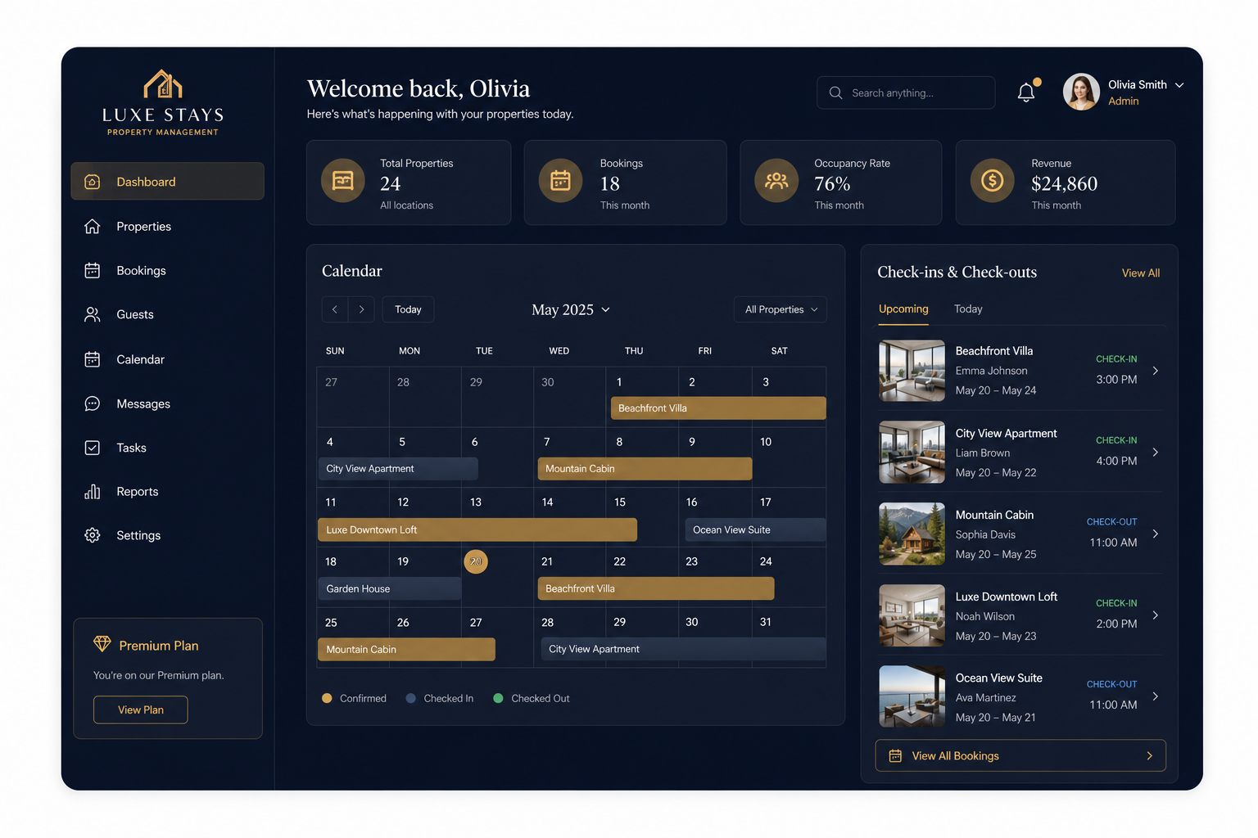Click the Settings gear icon
1258x838 pixels.
click(x=93, y=535)
